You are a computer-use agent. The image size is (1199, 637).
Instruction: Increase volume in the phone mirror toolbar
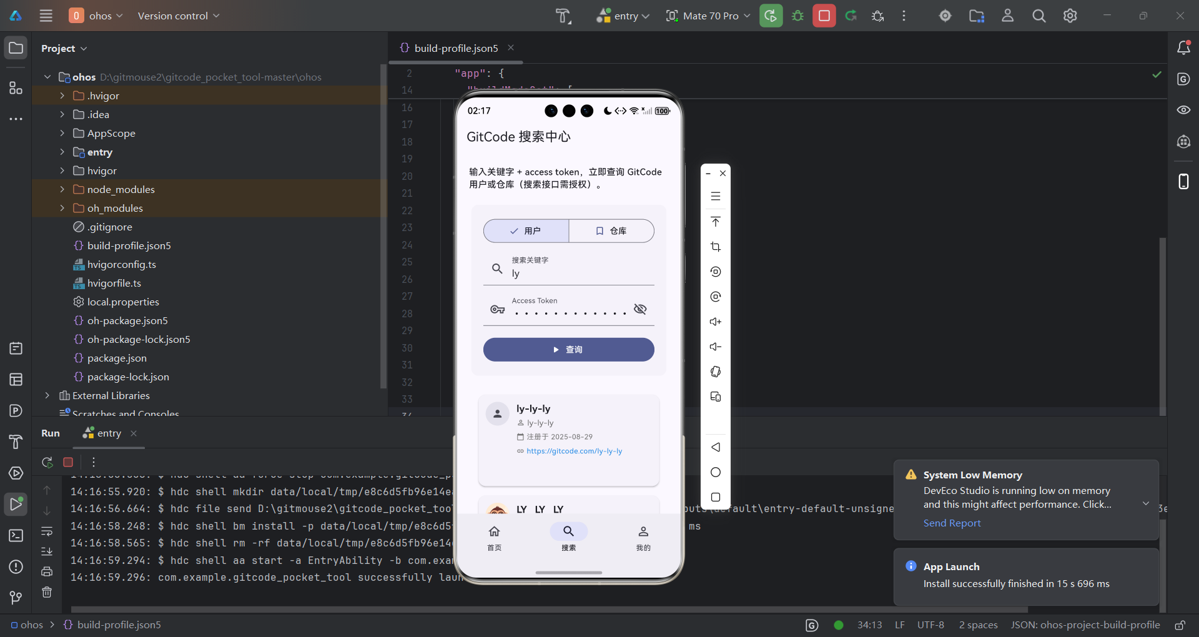(x=716, y=322)
